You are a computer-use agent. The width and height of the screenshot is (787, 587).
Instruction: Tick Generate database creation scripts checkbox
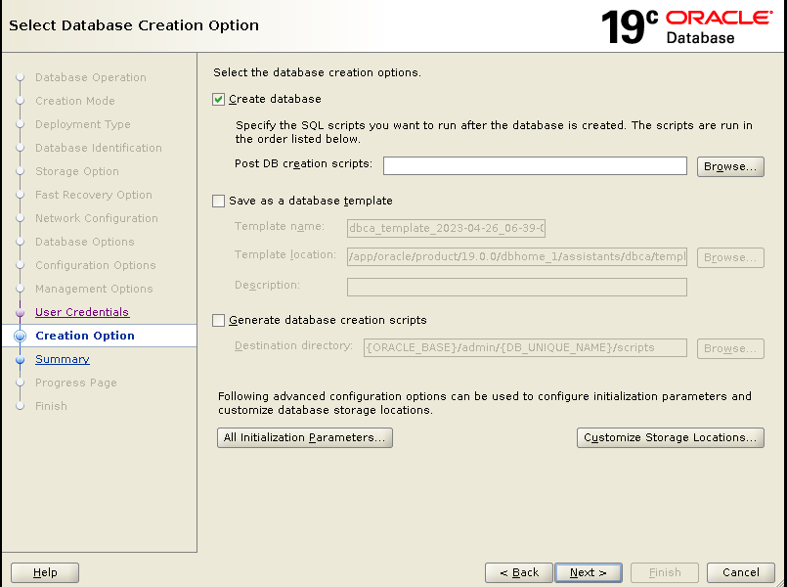[218, 320]
